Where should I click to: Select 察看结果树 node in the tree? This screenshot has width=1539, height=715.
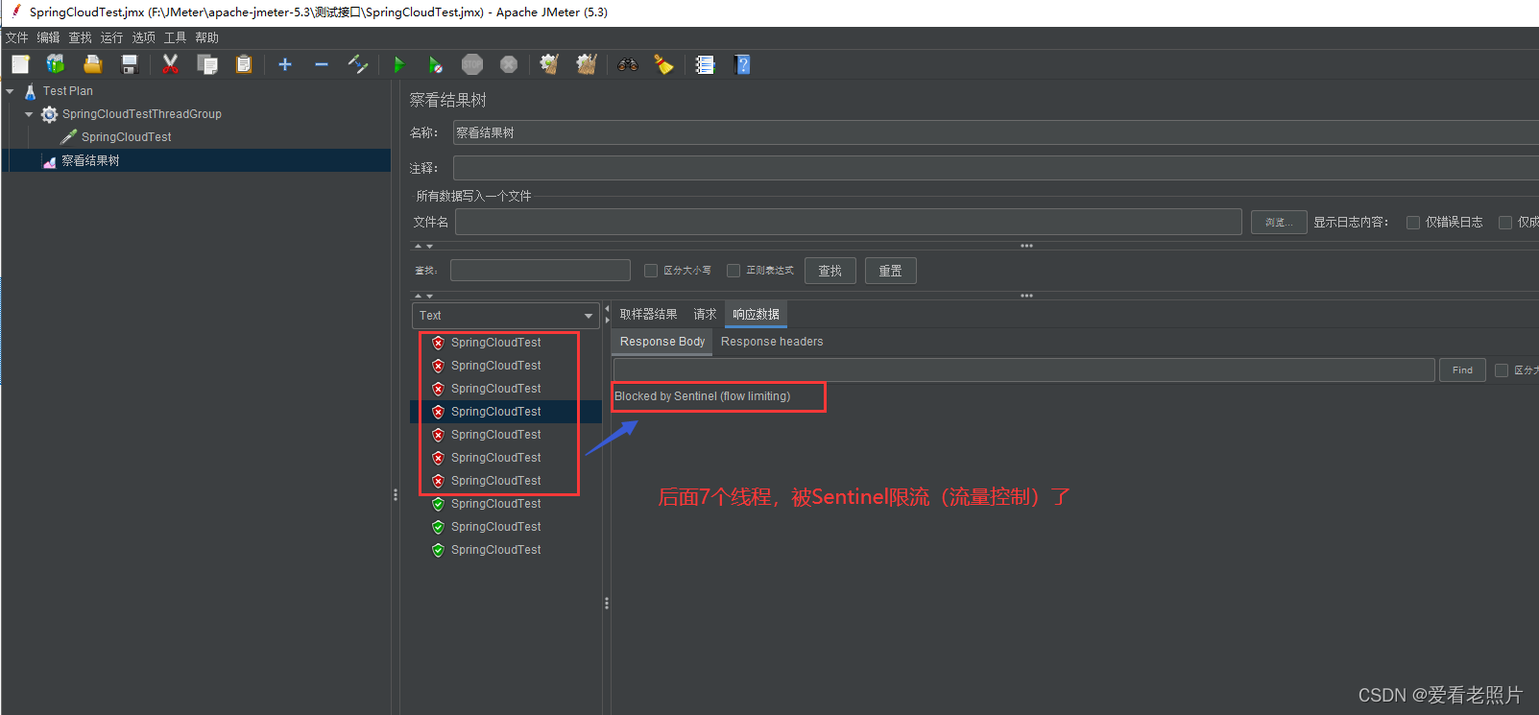coord(91,161)
